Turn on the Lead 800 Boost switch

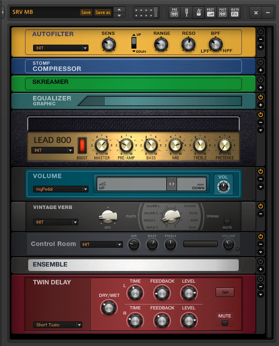click(82, 146)
